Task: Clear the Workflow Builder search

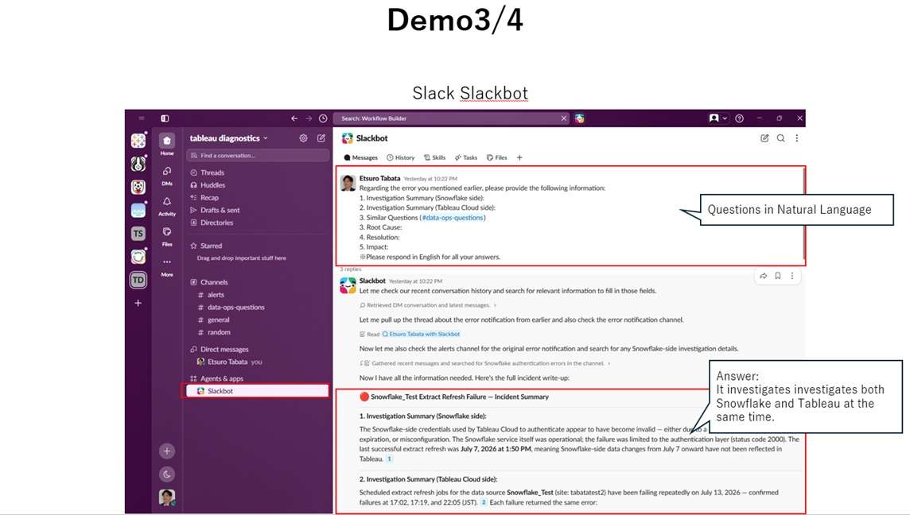Action: coord(563,118)
